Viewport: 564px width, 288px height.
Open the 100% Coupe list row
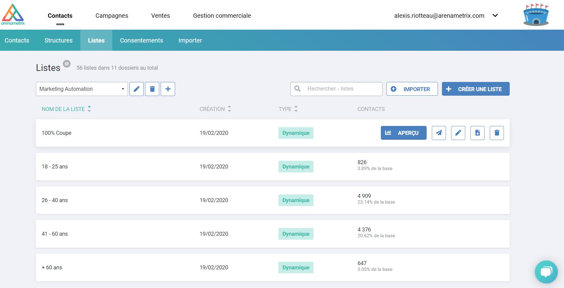273,133
